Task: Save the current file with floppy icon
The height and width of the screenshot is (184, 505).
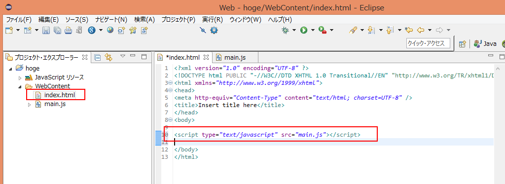Action: pos(46,30)
